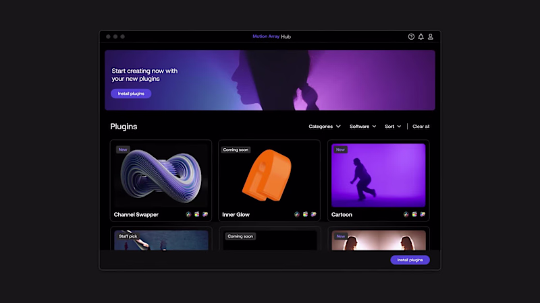
Task: Click the Channel Swapper title text
Action: click(136, 214)
